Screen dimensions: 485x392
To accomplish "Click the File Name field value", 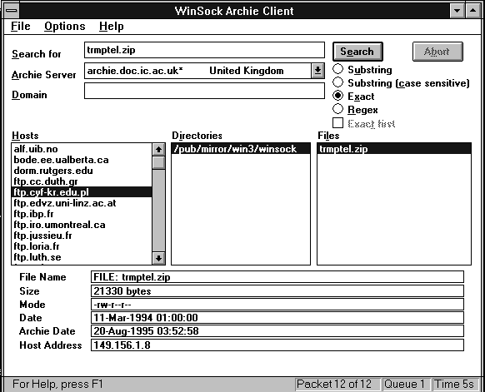I will 277,277.
